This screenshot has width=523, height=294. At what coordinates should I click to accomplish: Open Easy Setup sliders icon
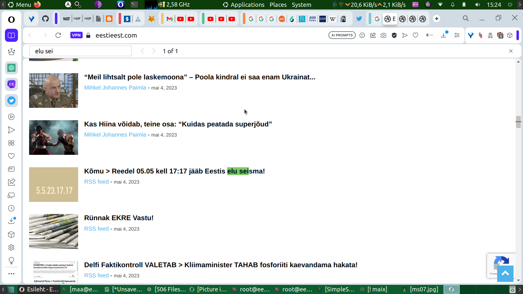[457, 35]
